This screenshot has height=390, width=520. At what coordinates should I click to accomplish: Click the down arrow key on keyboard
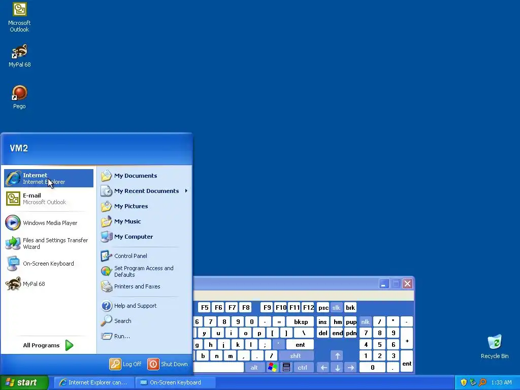pos(337,368)
